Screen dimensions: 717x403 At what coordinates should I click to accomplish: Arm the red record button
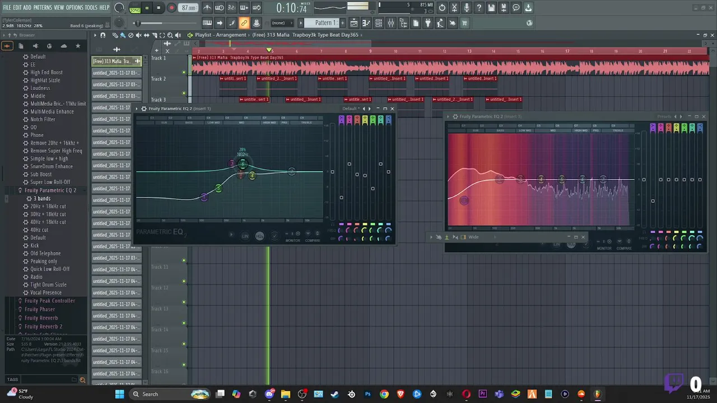(171, 8)
